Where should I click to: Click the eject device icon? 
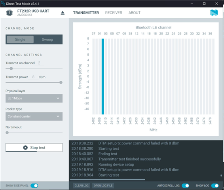point(63,13)
